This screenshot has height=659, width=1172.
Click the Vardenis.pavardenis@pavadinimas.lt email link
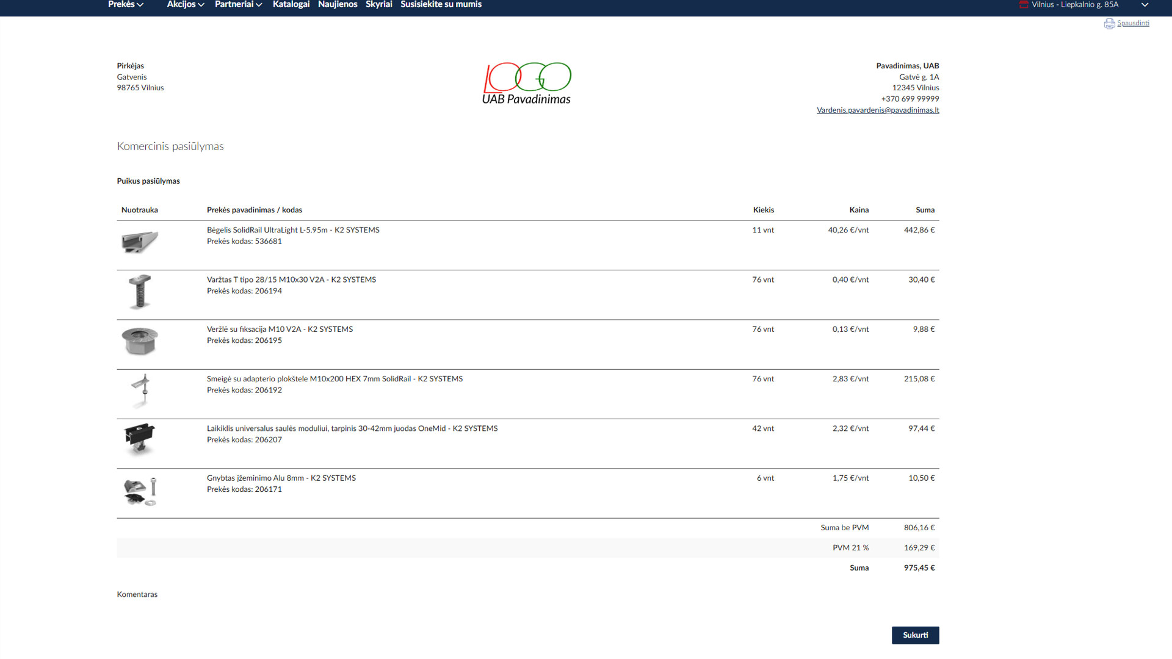coord(878,110)
